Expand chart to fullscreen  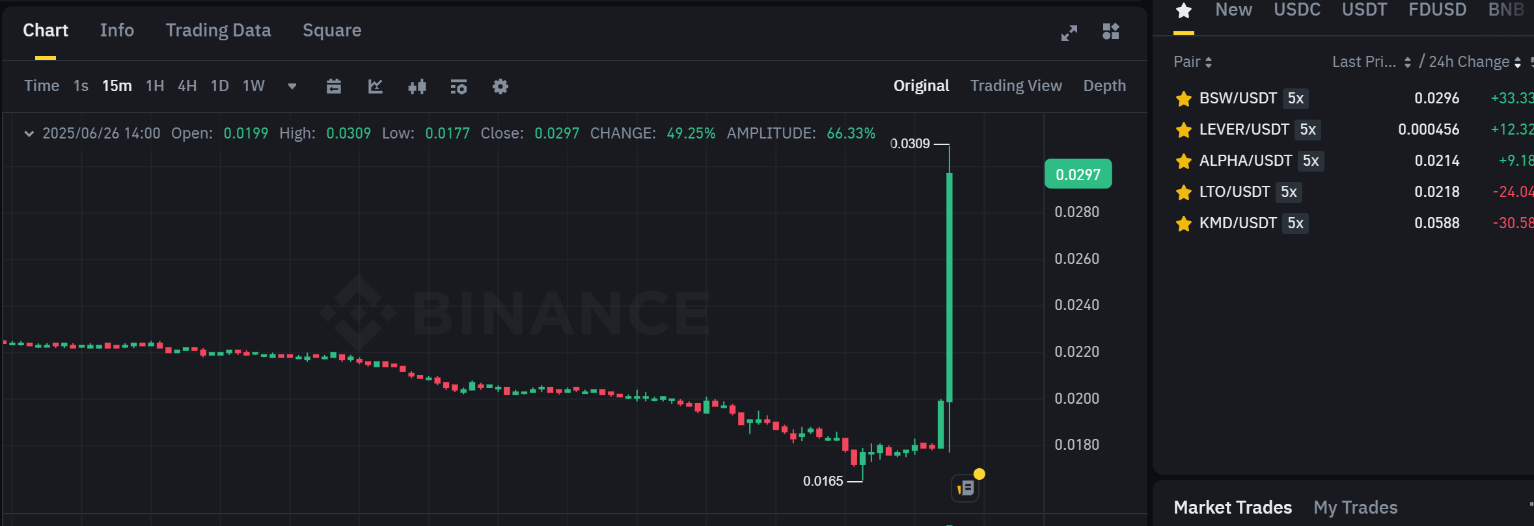tap(1069, 33)
